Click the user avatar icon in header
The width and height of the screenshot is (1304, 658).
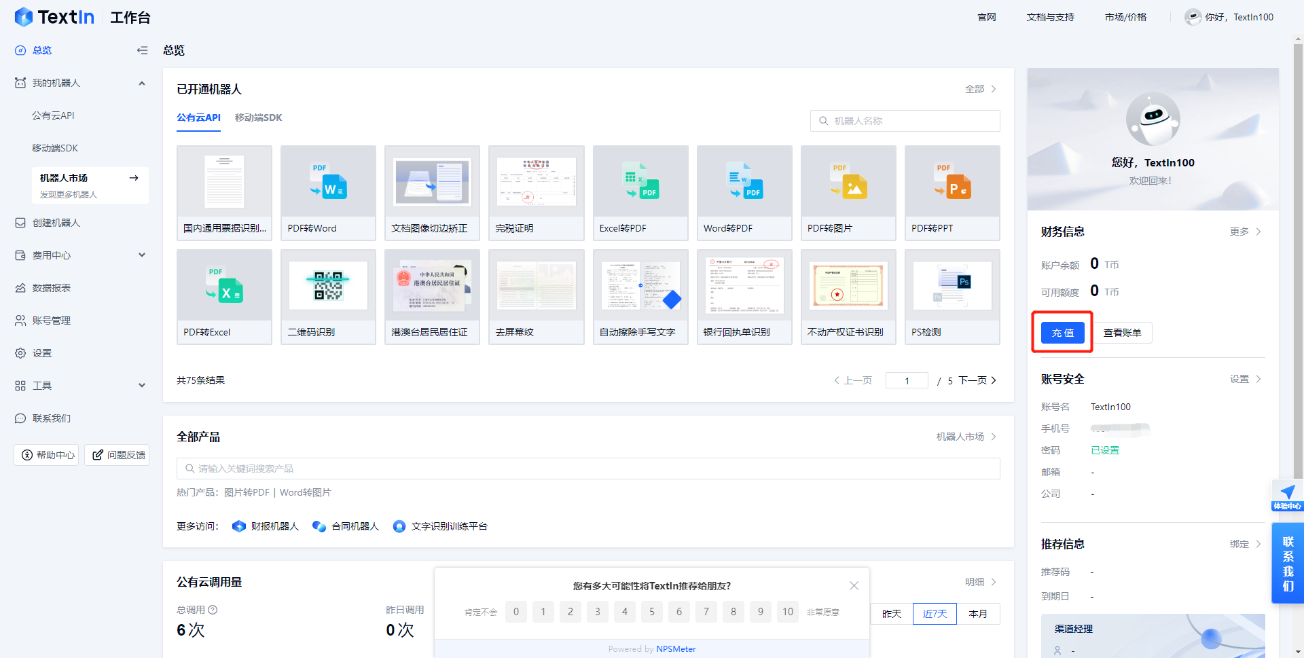click(x=1193, y=17)
